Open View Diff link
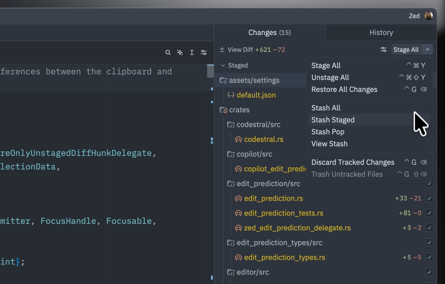445x284 pixels. click(240, 49)
